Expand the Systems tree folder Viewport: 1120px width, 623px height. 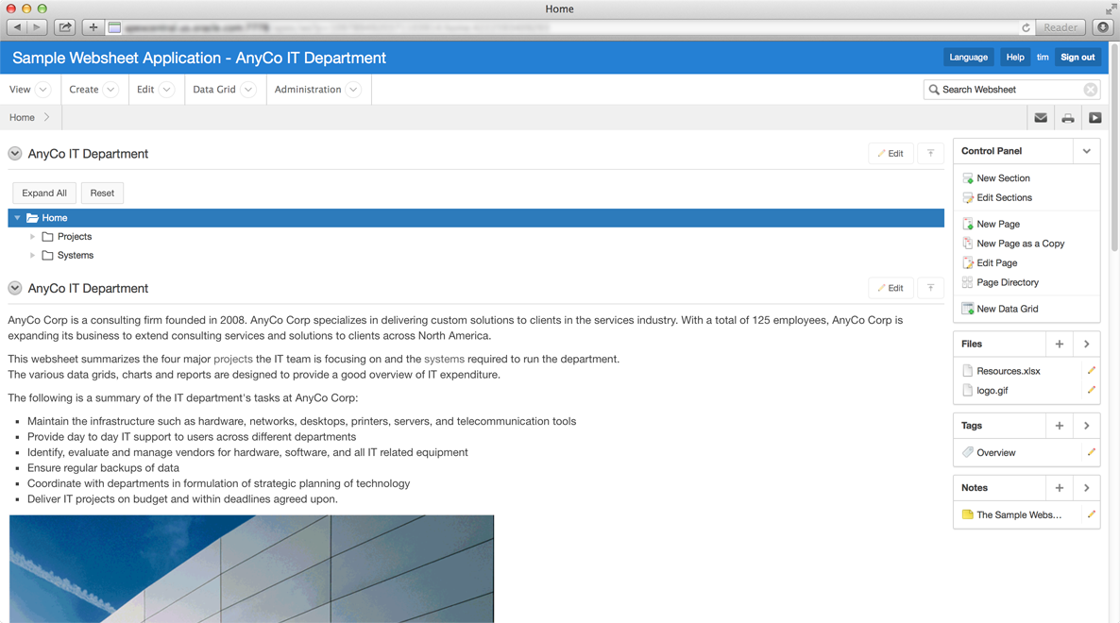32,256
